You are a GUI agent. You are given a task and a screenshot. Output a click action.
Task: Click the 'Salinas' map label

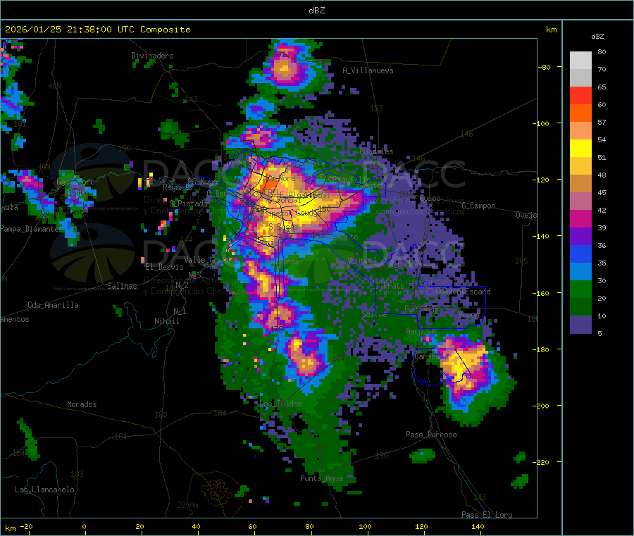click(x=122, y=286)
